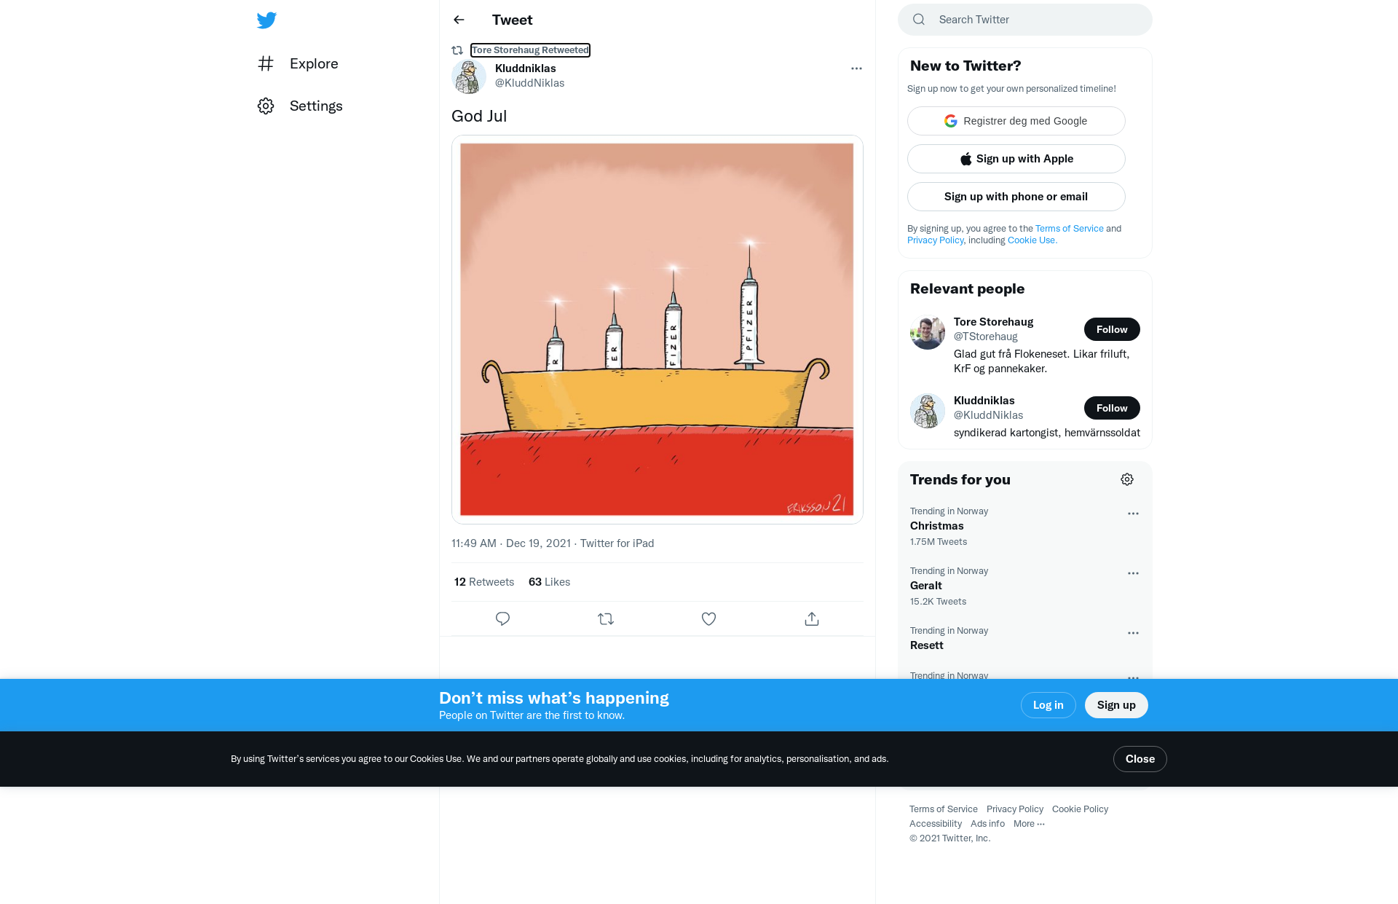1398x904 pixels.
Task: Follow Tore Storehaug
Action: 1111,329
